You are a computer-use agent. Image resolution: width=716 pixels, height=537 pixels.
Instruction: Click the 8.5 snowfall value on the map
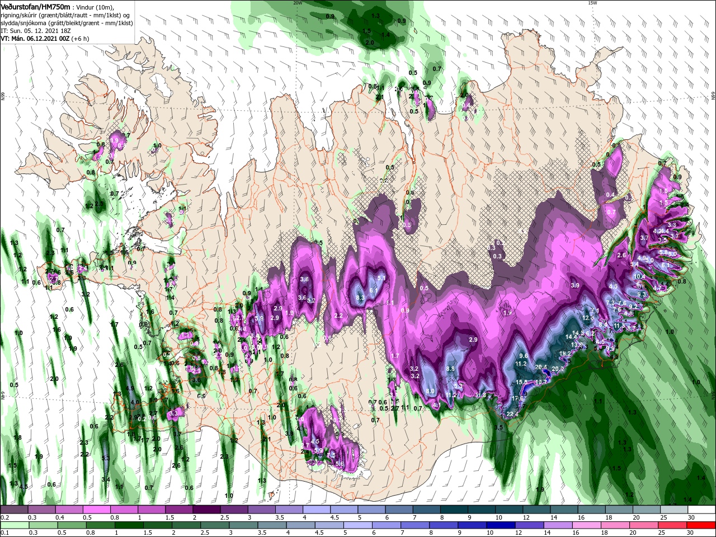pyautogui.click(x=451, y=369)
